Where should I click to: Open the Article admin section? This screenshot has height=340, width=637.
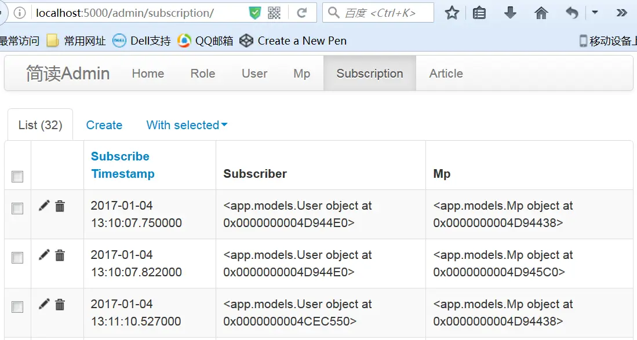446,74
